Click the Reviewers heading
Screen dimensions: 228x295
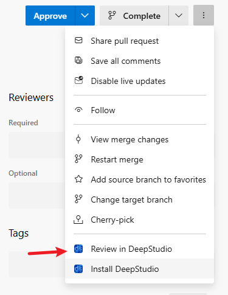pyautogui.click(x=31, y=98)
